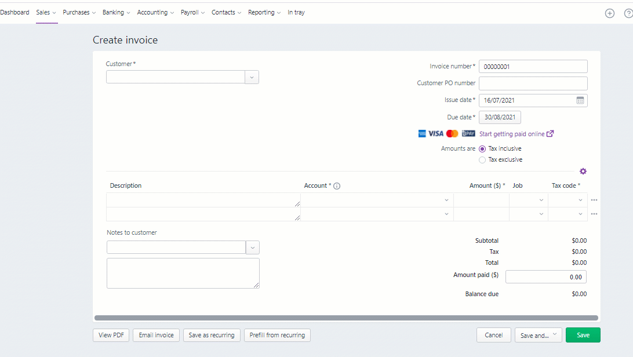Screen dimensions: 633x357
Task: Open the help question mark icon
Action: 628,13
